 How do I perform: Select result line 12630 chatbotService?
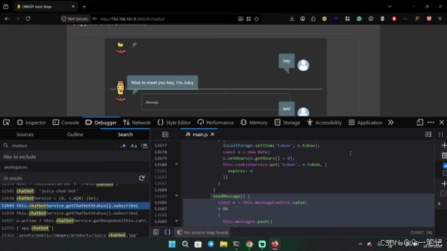(x=75, y=198)
